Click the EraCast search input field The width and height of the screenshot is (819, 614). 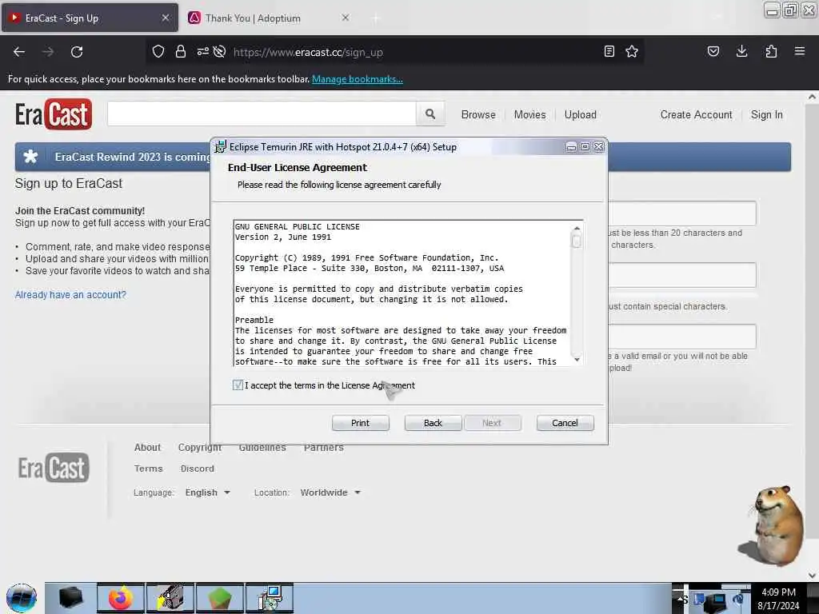click(x=262, y=114)
